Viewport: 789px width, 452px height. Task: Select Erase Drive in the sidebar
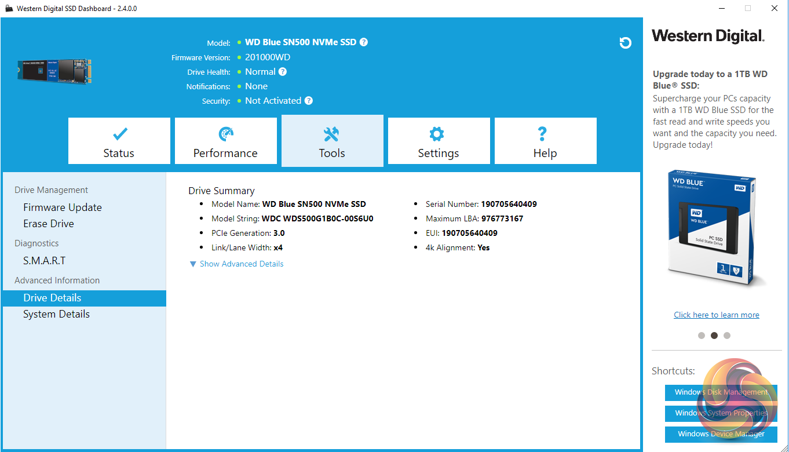tap(49, 224)
